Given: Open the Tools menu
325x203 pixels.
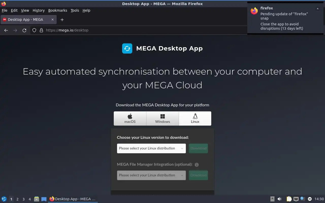Looking at the screenshot, I should 75,10.
